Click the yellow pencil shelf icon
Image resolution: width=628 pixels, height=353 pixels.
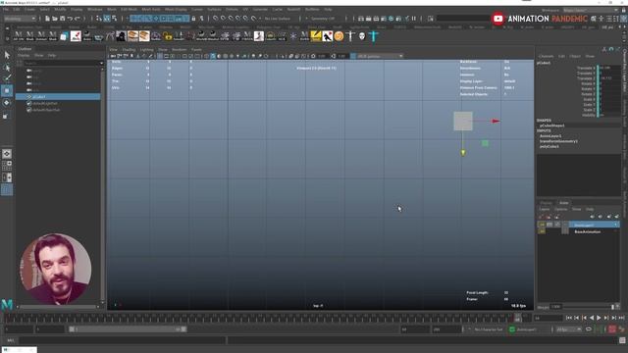pos(316,36)
